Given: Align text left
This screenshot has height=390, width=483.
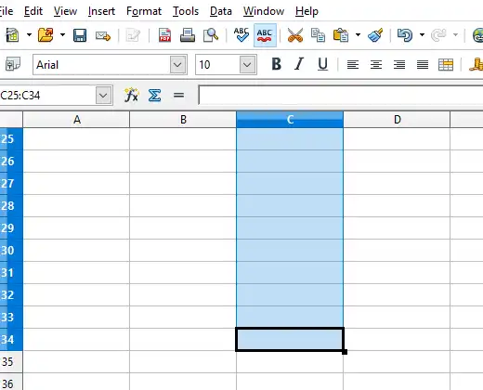Looking at the screenshot, I should click(353, 65).
